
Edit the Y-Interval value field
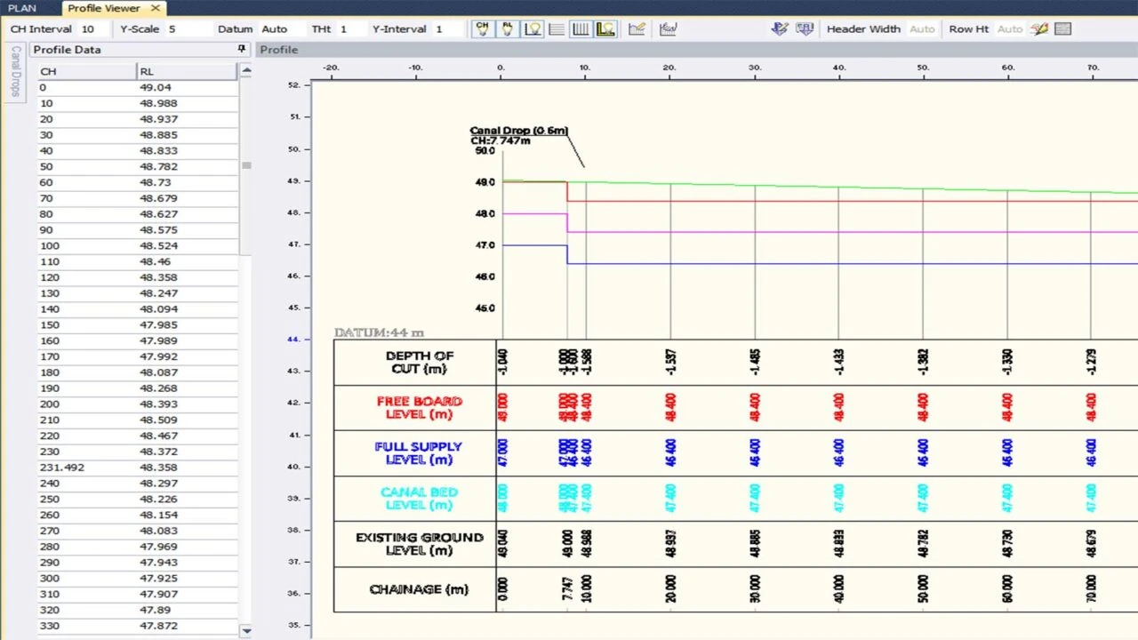click(449, 28)
